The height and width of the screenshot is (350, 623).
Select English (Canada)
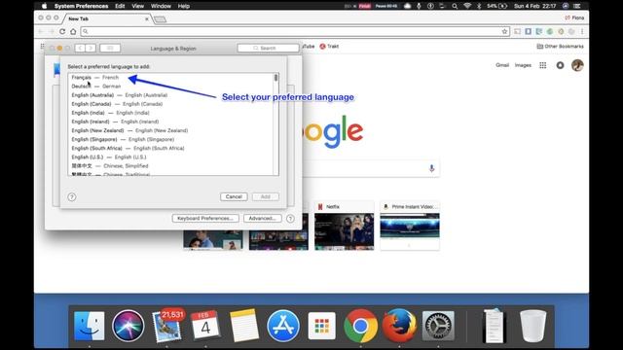(171, 104)
